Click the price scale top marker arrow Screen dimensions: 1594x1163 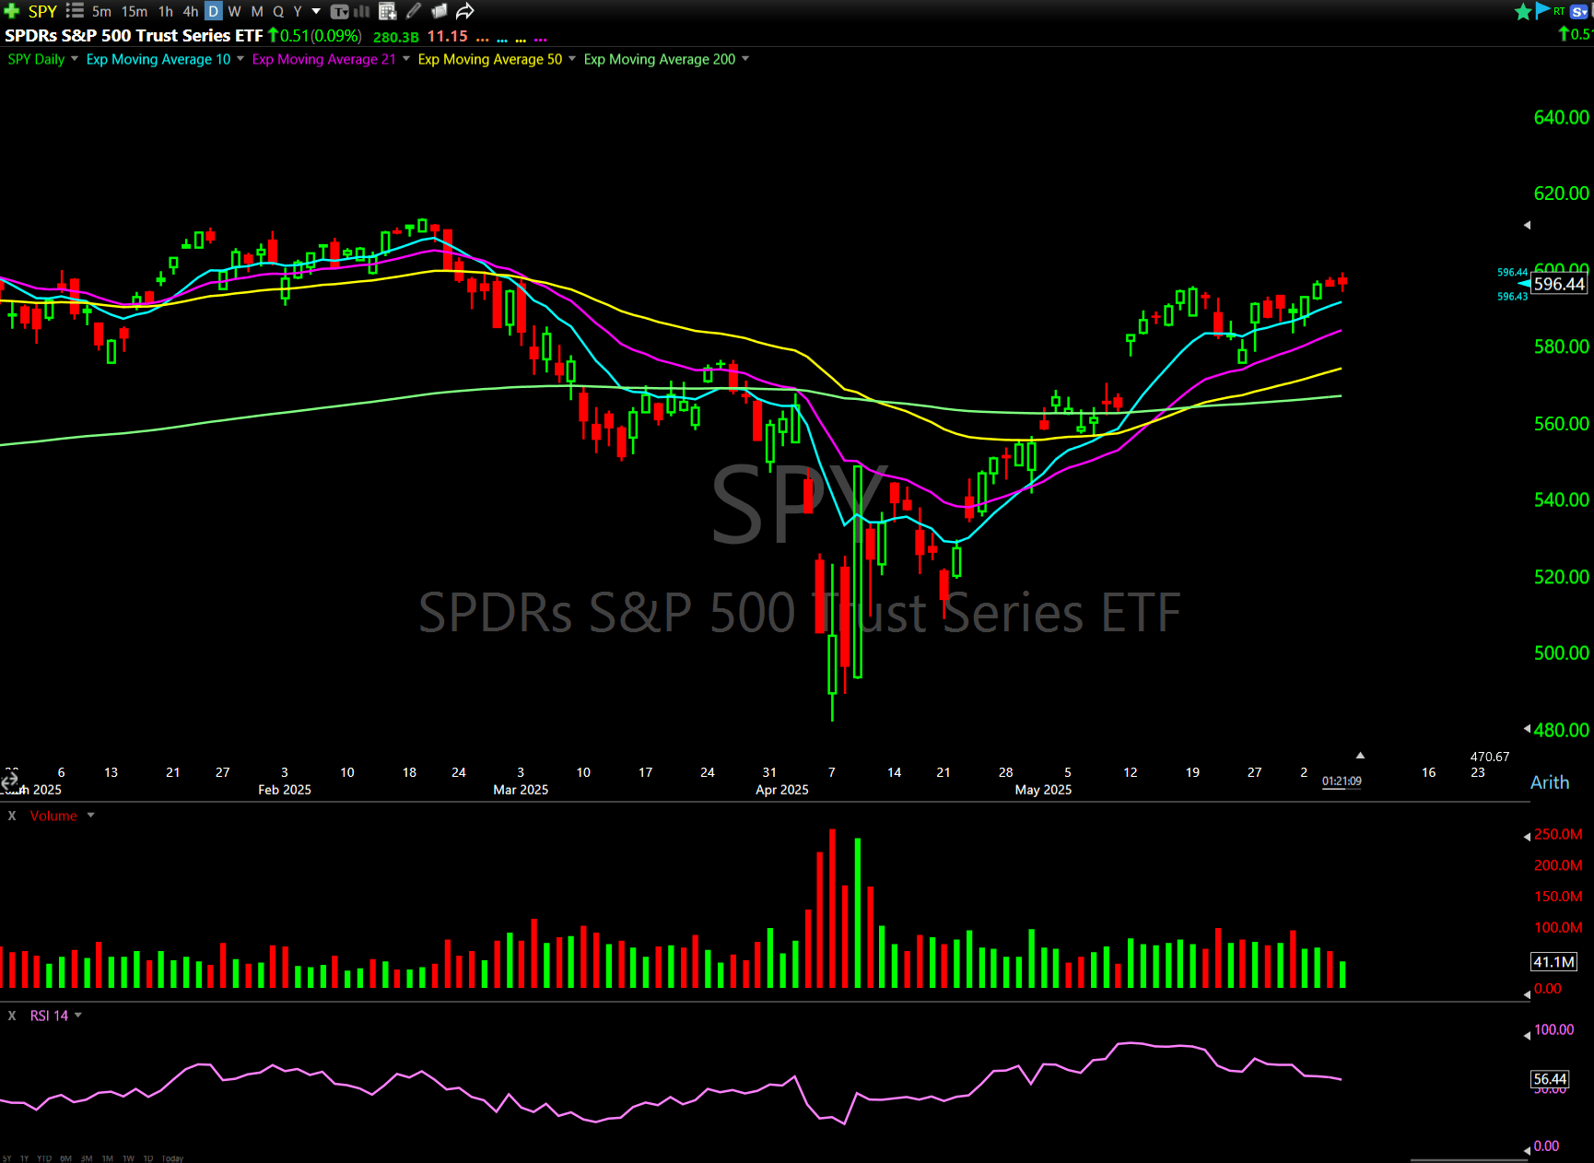1527,225
